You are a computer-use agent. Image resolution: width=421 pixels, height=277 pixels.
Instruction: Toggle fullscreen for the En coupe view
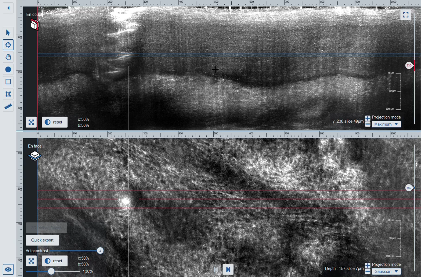(405, 15)
